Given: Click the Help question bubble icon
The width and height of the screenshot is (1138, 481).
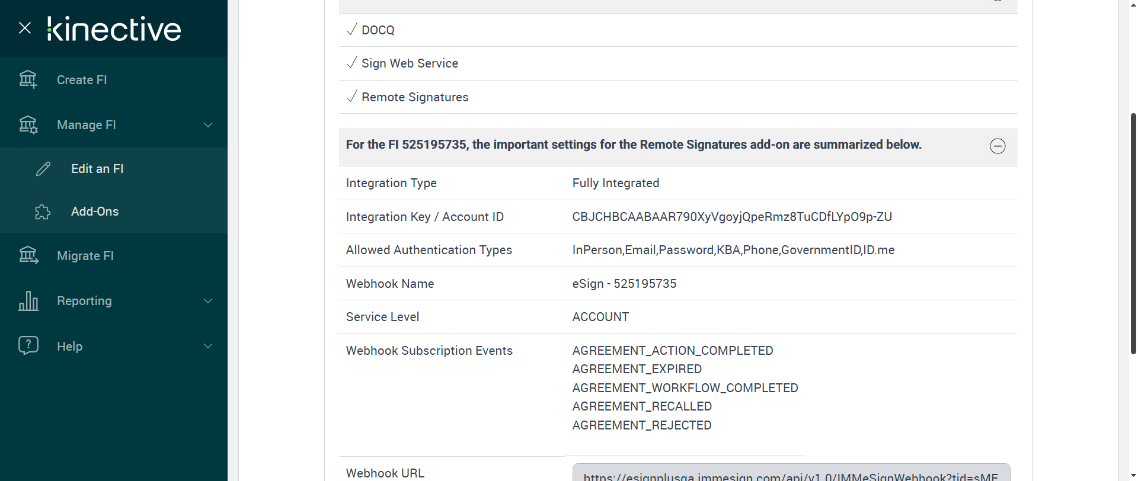Looking at the screenshot, I should click(28, 345).
